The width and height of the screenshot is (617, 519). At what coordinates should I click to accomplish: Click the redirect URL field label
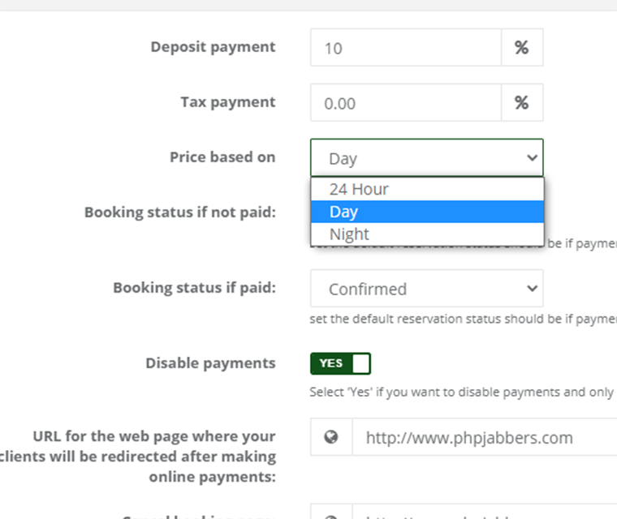pyautogui.click(x=138, y=457)
